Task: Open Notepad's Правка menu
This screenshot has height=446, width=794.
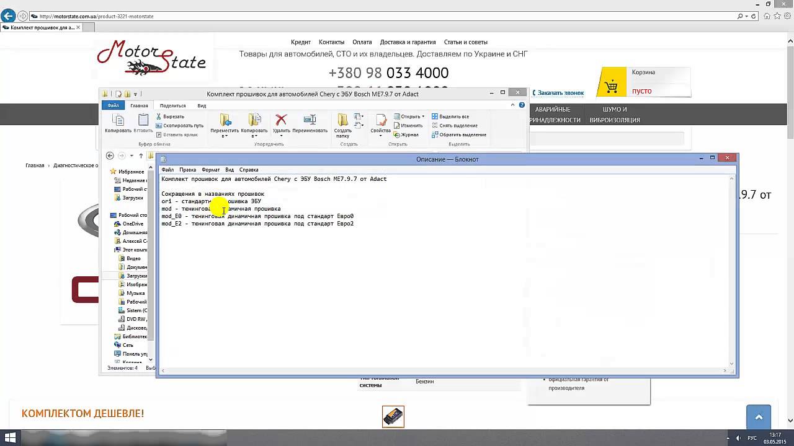Action: (x=187, y=170)
